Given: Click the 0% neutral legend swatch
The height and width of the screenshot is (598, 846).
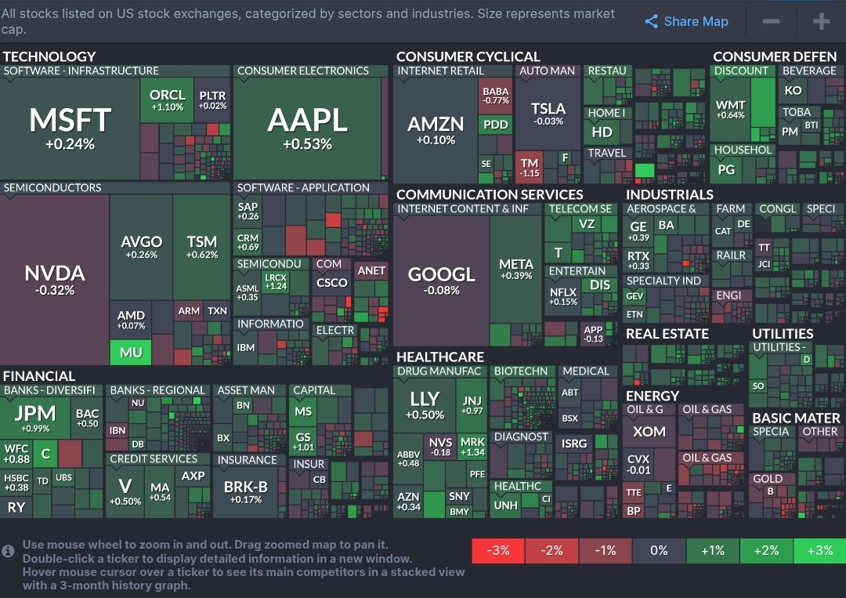Looking at the screenshot, I should pos(659,550).
